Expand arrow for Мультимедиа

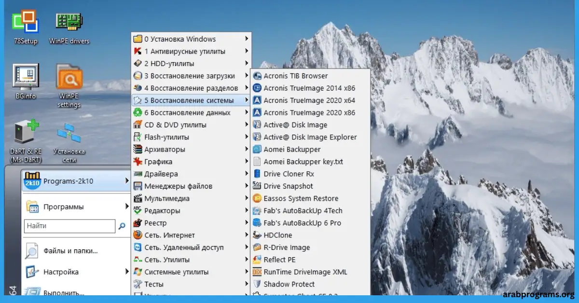(247, 198)
